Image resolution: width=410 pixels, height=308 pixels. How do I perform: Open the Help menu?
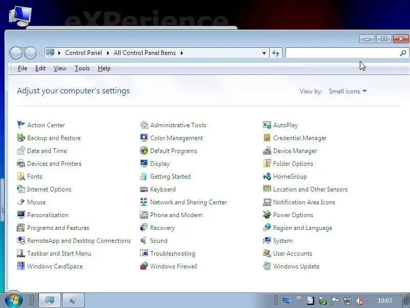(x=104, y=68)
